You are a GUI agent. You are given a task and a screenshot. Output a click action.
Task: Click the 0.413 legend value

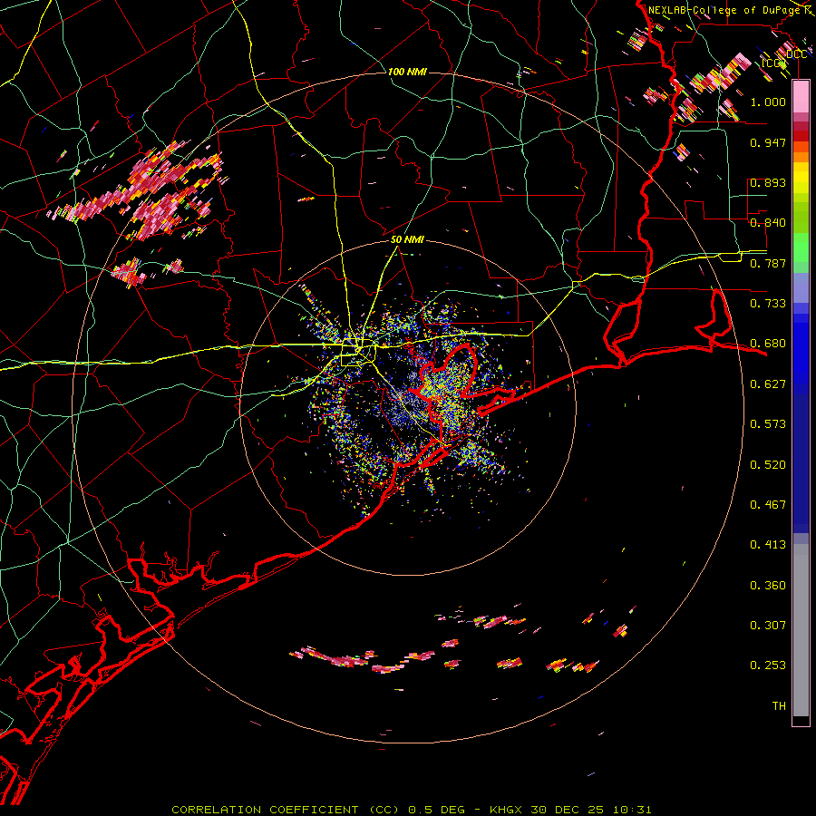click(768, 545)
